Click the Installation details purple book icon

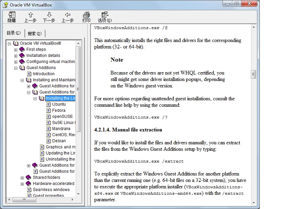click(22, 56)
